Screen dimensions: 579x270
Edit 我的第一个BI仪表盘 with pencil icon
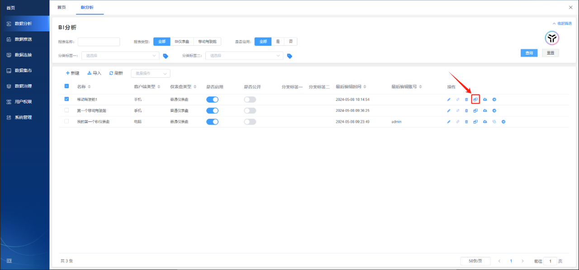pyautogui.click(x=449, y=122)
